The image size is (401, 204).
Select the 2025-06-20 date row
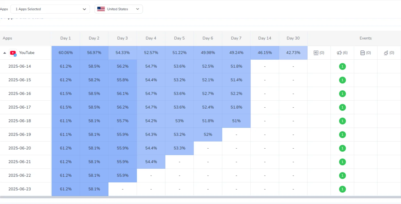tap(19, 148)
